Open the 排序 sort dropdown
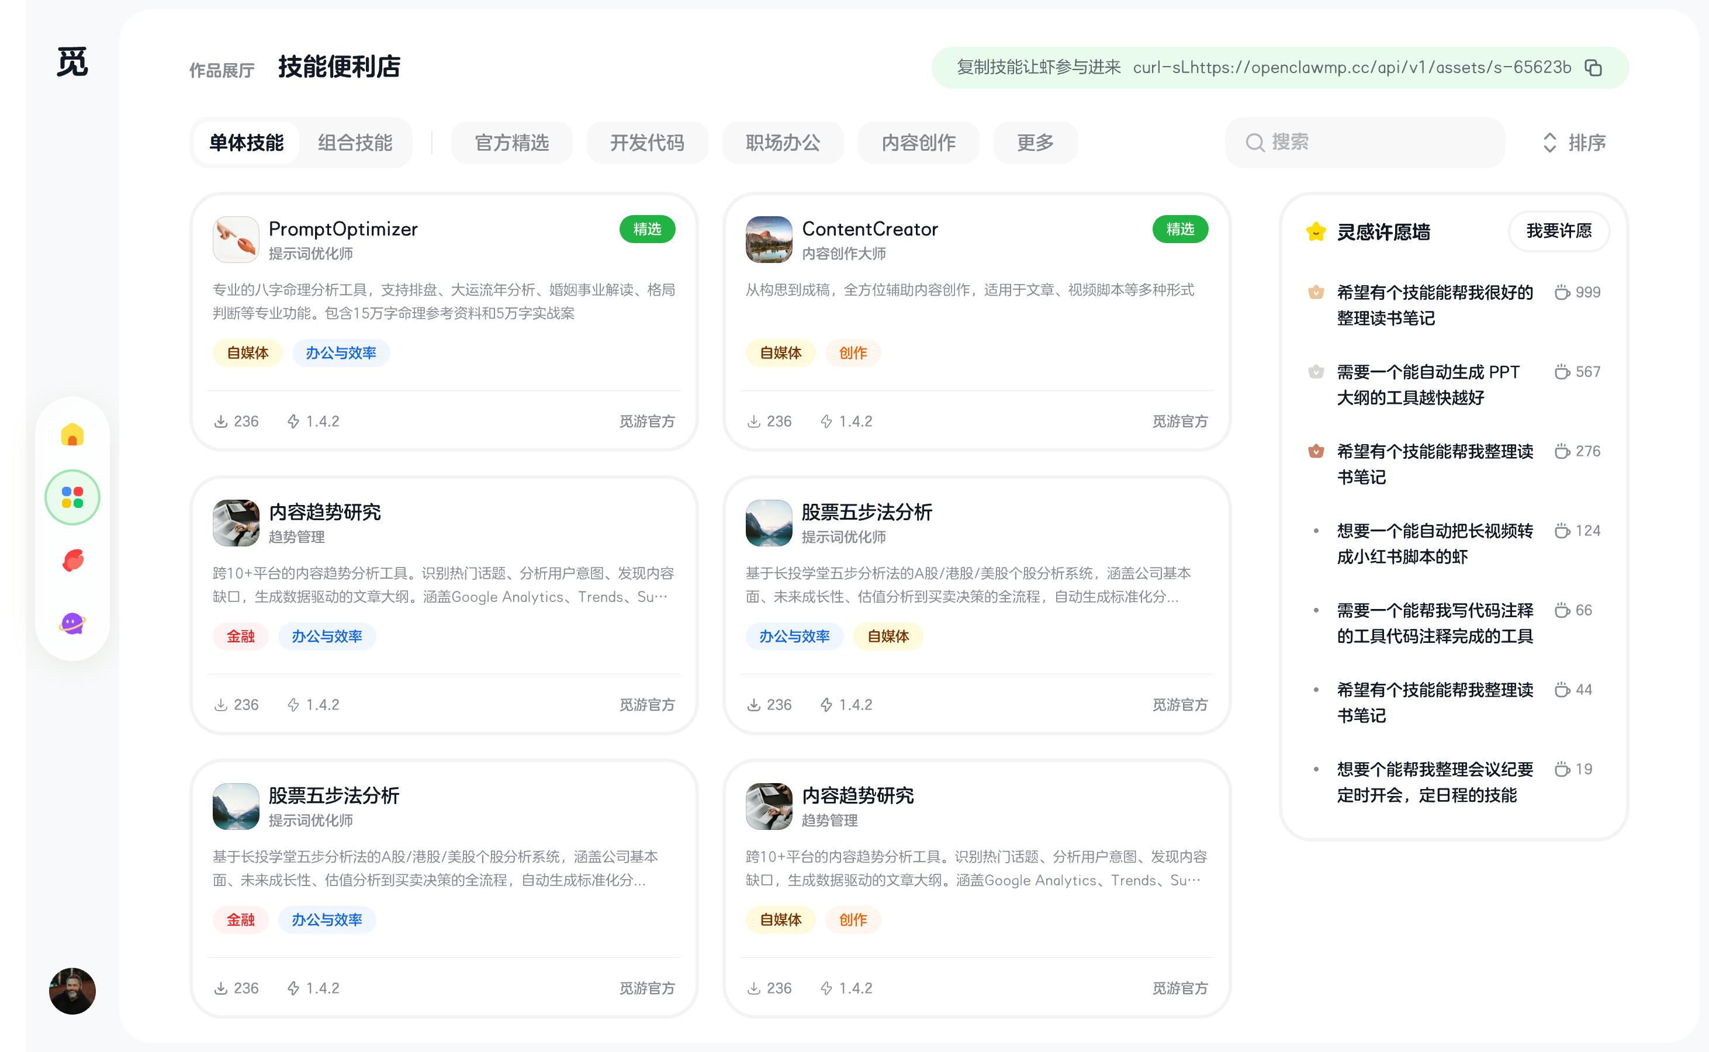The image size is (1709, 1052). pos(1574,143)
